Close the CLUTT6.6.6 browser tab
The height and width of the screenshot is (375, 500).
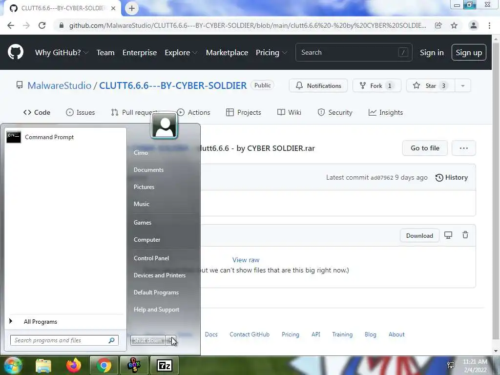[113, 8]
